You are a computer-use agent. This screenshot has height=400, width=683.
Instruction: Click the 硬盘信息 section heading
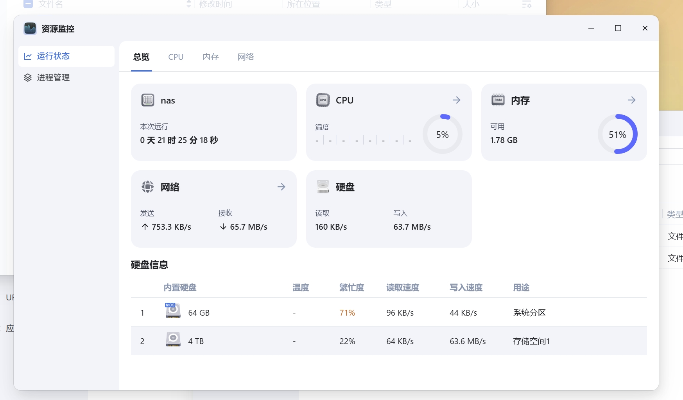(x=149, y=265)
